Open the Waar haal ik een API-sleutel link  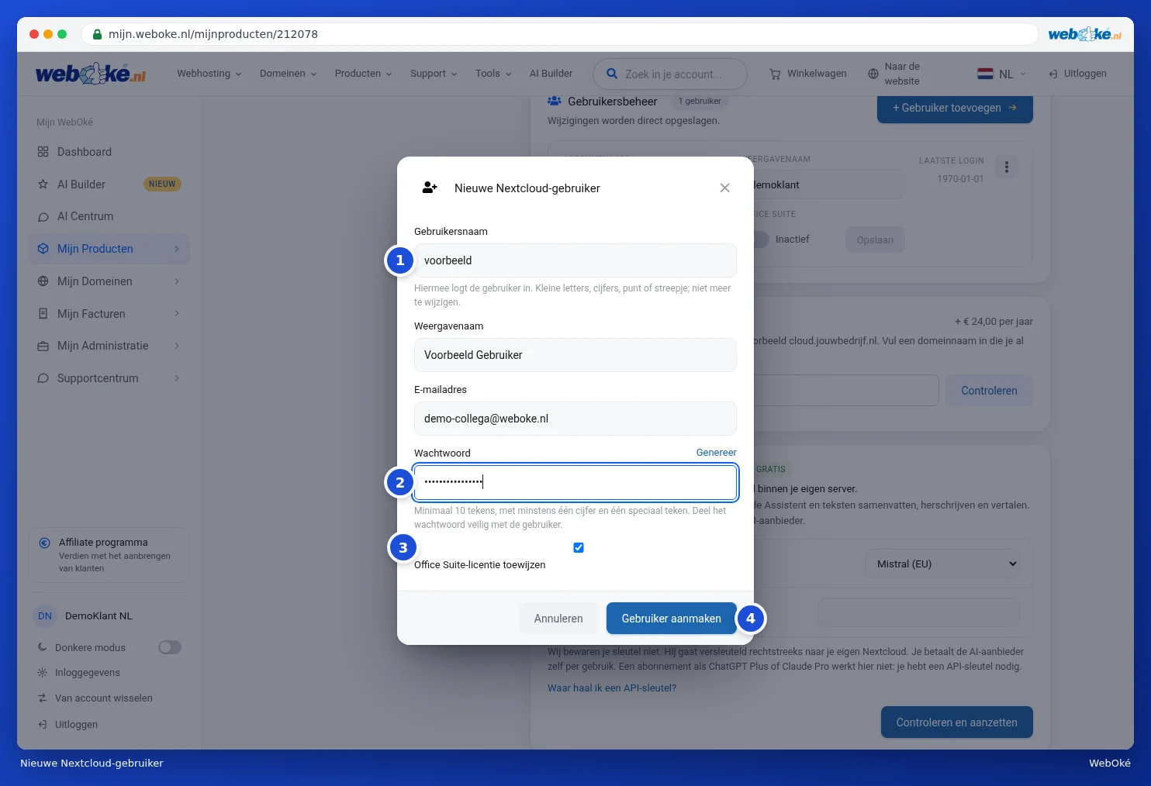612,688
